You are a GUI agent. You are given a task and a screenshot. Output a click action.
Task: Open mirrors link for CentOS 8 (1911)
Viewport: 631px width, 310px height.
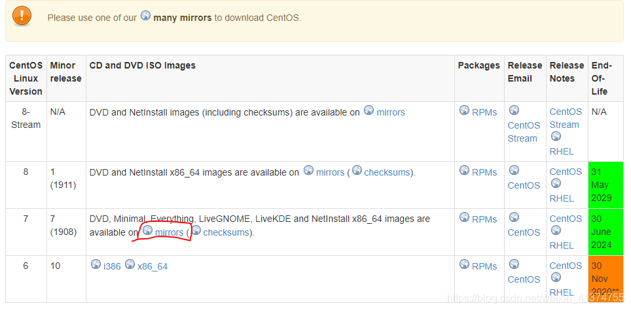click(331, 172)
